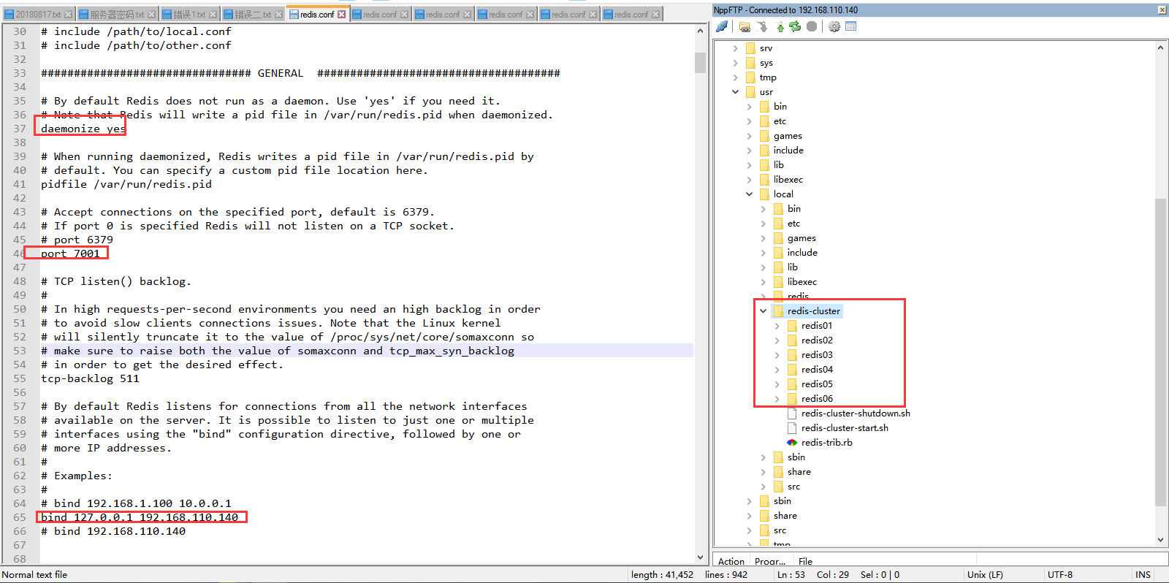Viewport: 1169px width, 583px height.
Task: Expand the srv folder
Action: (x=735, y=48)
